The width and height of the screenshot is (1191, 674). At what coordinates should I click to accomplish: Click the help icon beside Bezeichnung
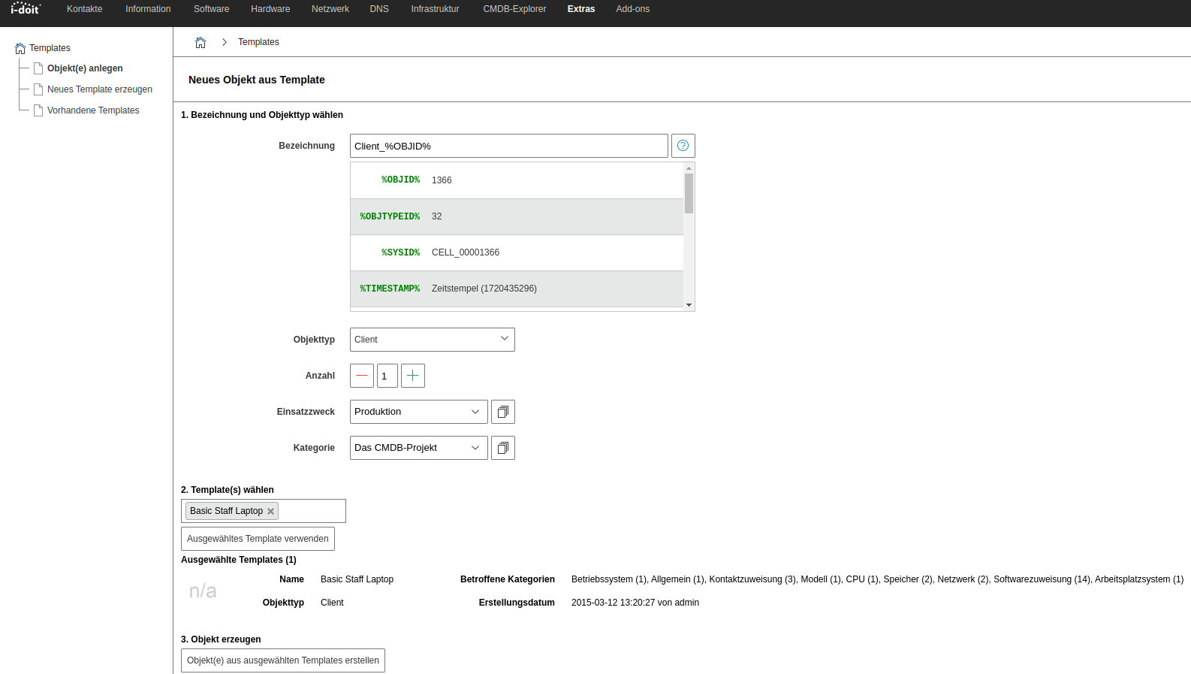683,146
